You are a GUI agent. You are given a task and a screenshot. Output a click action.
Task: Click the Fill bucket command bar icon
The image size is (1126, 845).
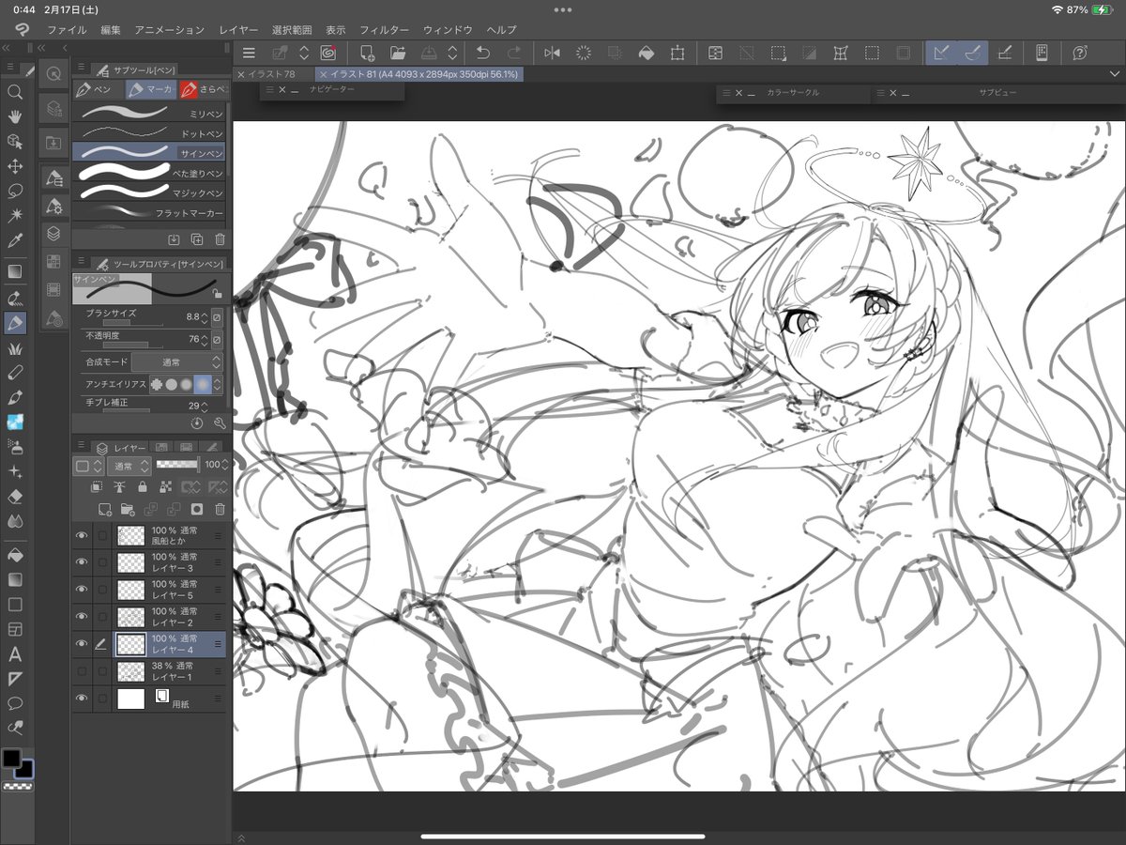click(646, 54)
